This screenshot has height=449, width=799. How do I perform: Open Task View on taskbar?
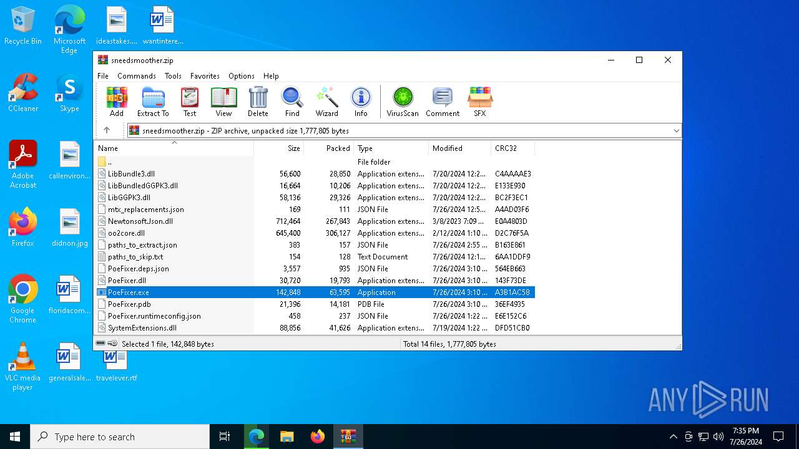coord(225,437)
